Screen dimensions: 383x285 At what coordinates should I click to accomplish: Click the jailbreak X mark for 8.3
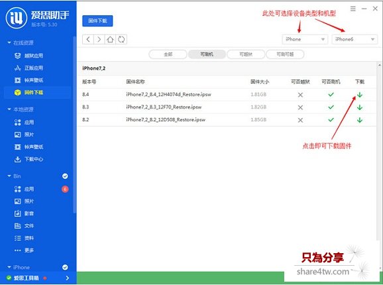(x=300, y=107)
